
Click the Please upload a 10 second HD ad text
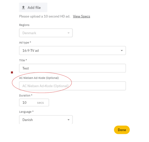45,16
